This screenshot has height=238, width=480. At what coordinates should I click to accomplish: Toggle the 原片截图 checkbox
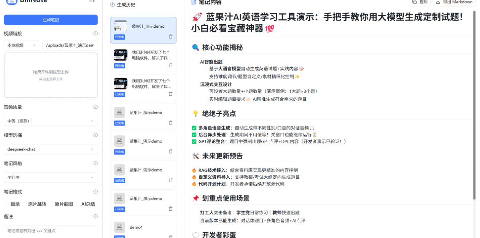[50, 204]
